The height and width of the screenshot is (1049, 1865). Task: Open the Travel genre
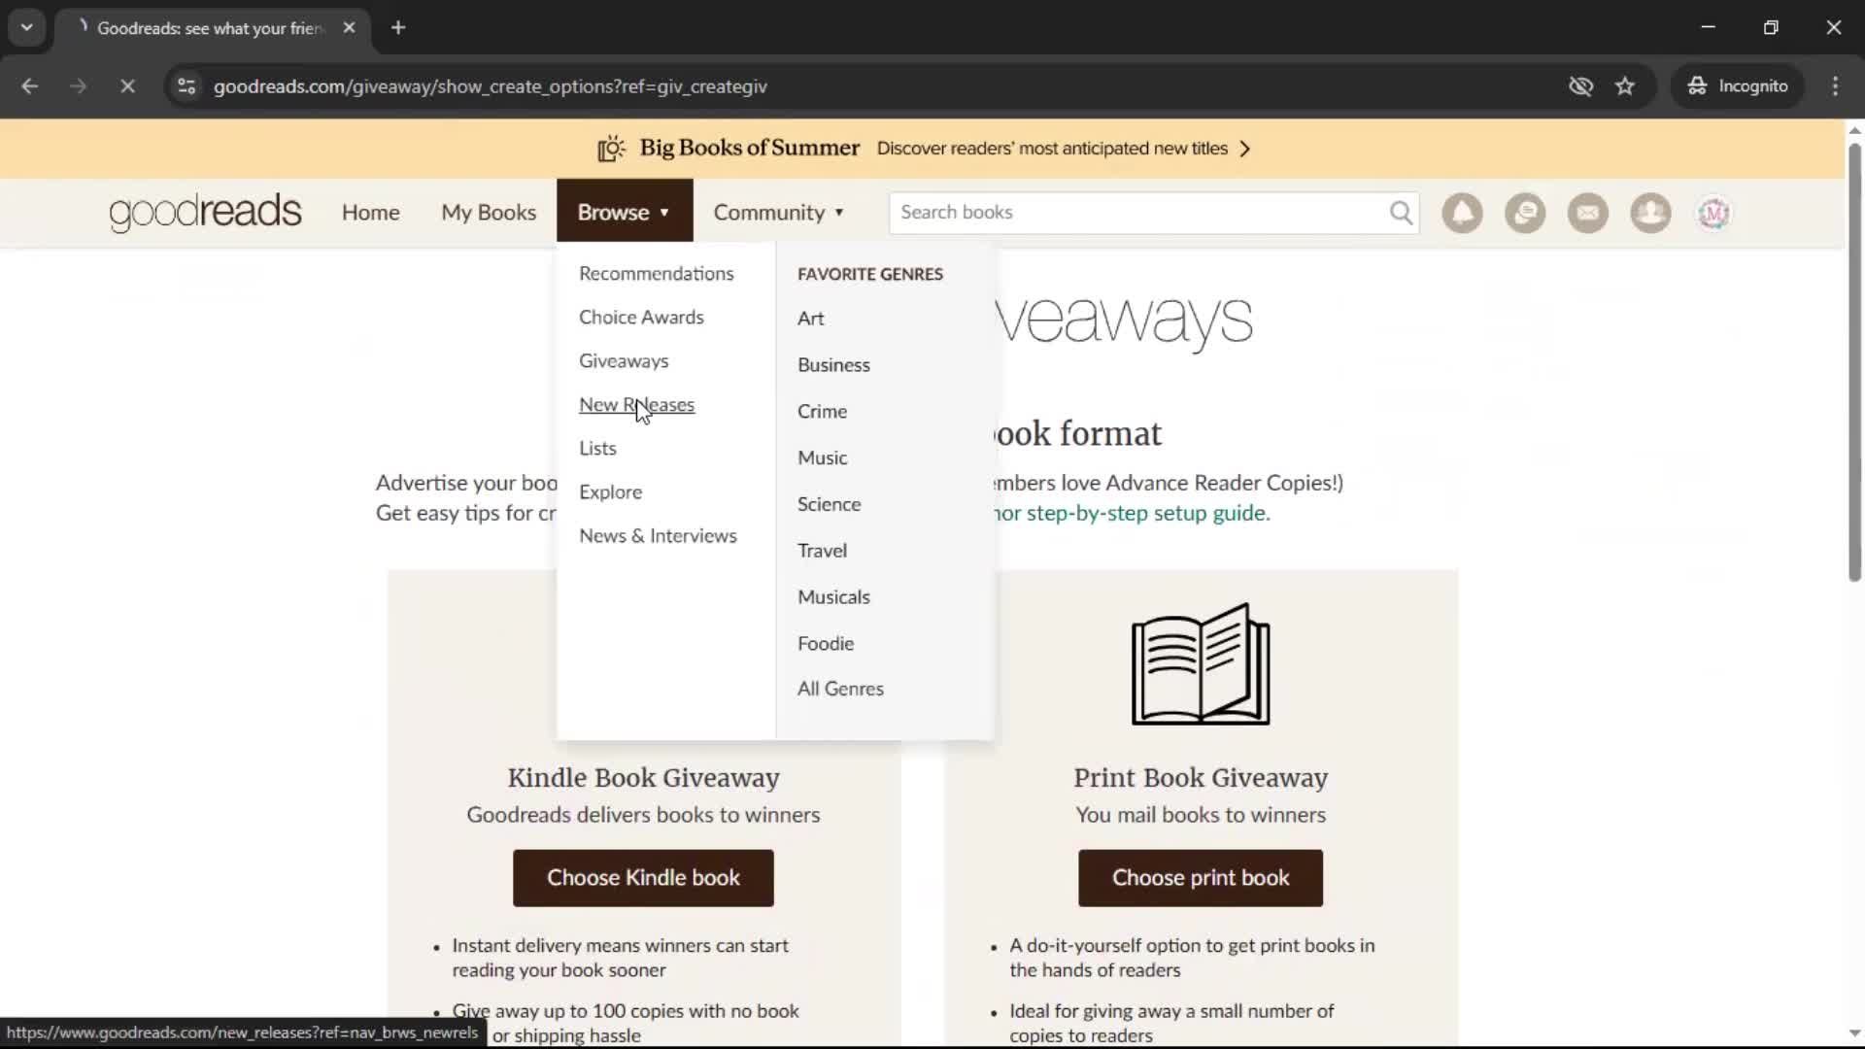click(x=822, y=551)
